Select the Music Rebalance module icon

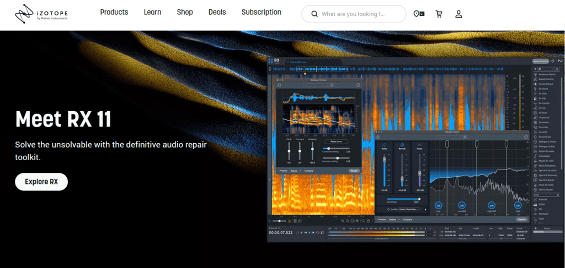(535, 165)
